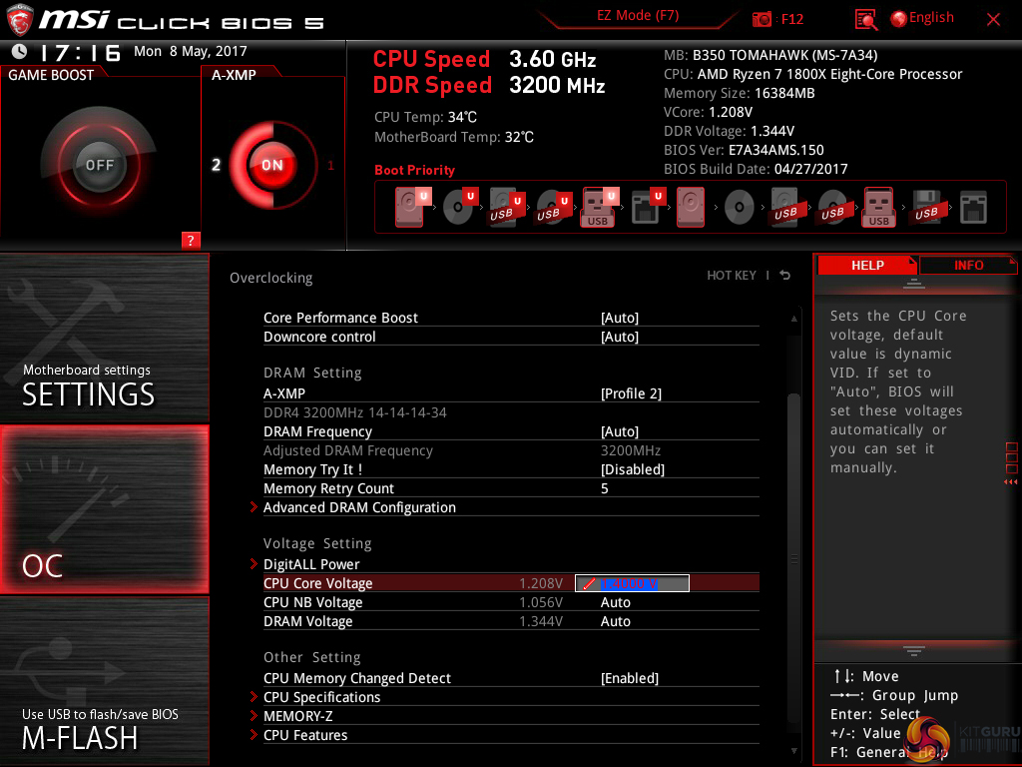Switch to the HELP tab
Screen dimensions: 1022x767
pyautogui.click(x=867, y=266)
